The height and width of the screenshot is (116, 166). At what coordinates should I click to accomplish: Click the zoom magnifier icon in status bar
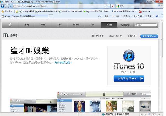tap(149, 114)
